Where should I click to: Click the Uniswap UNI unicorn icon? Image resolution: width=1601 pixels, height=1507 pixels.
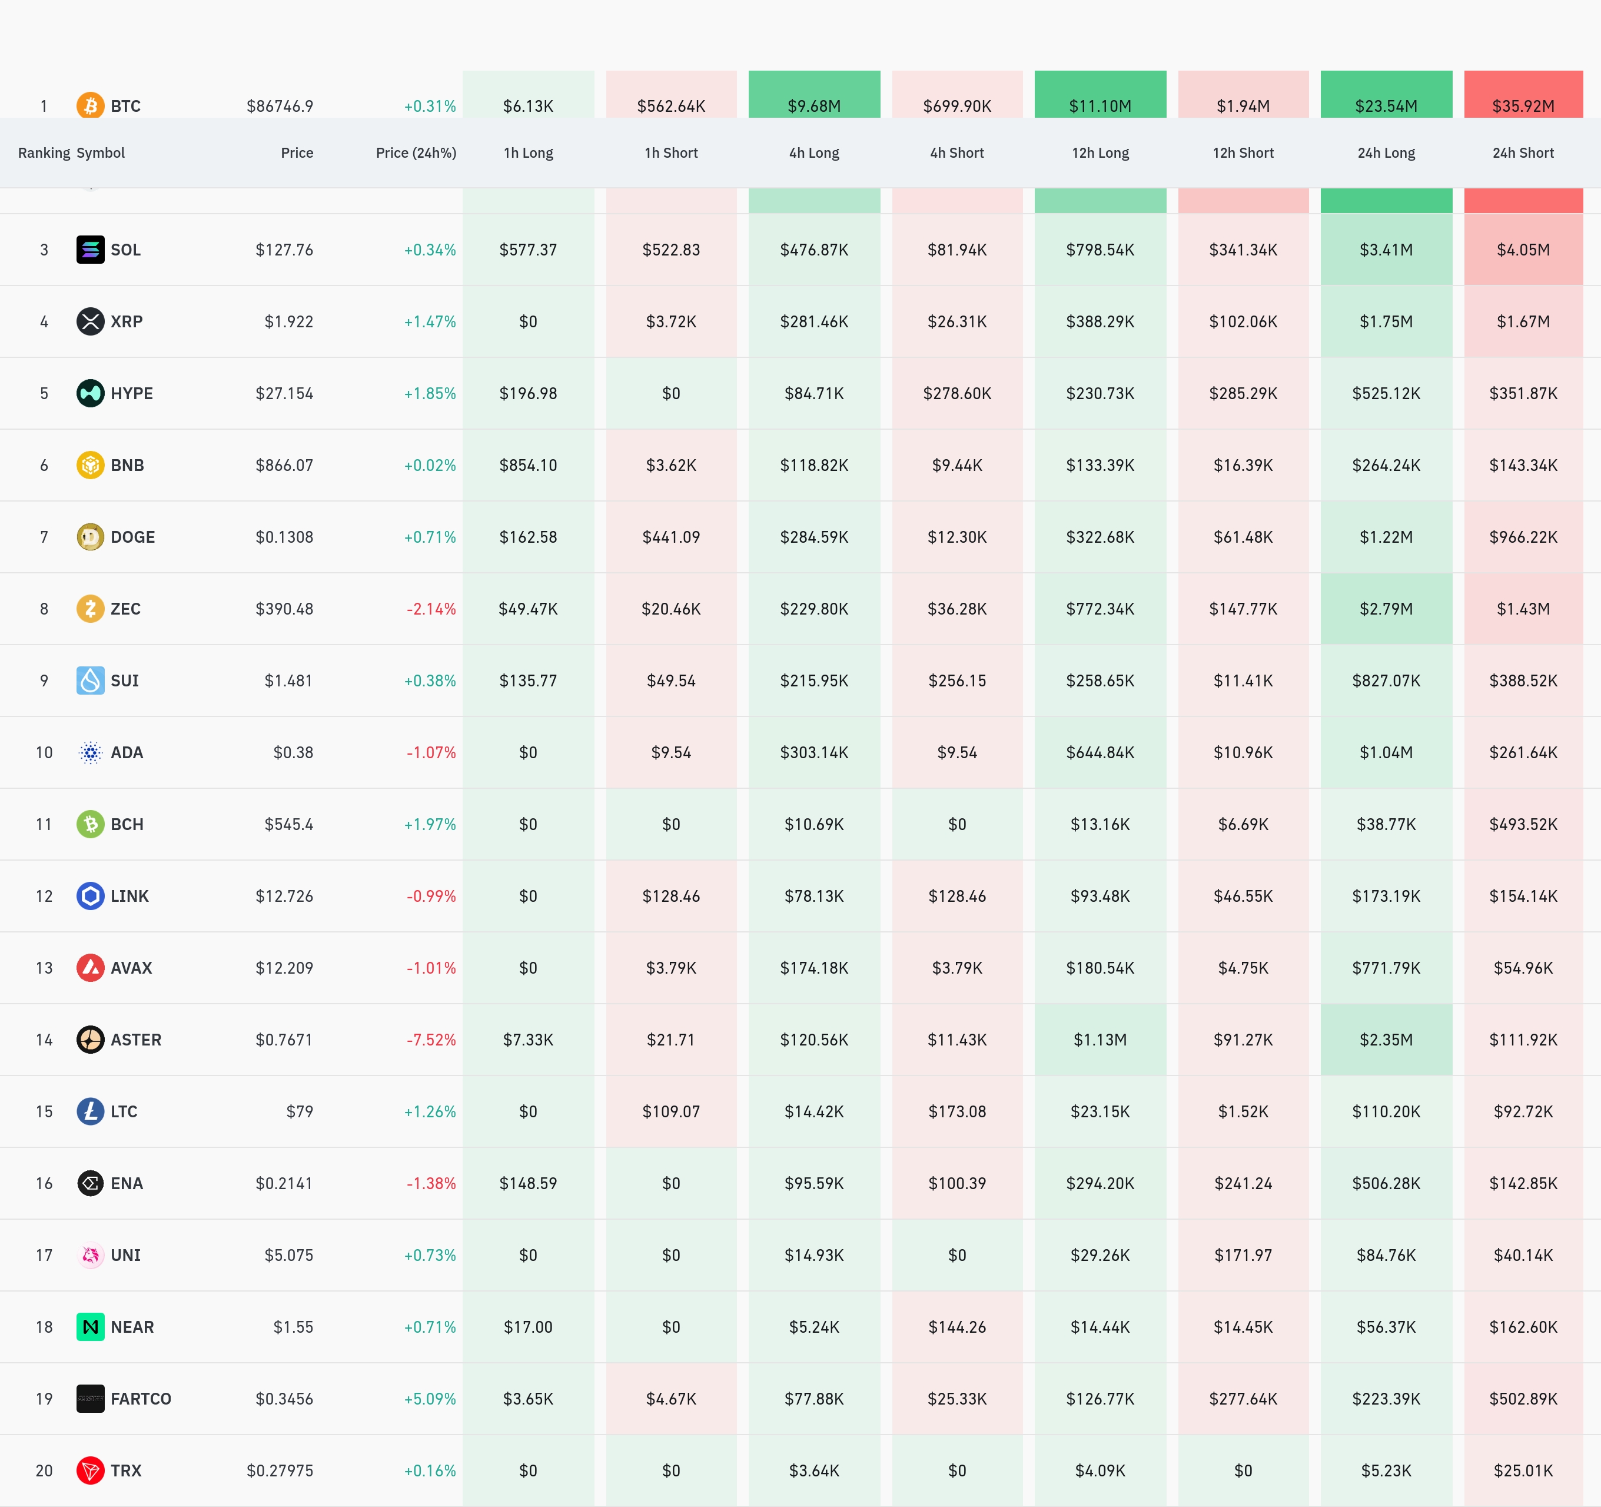coord(90,1255)
